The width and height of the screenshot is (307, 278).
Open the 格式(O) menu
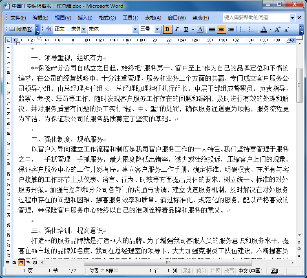(x=107, y=18)
